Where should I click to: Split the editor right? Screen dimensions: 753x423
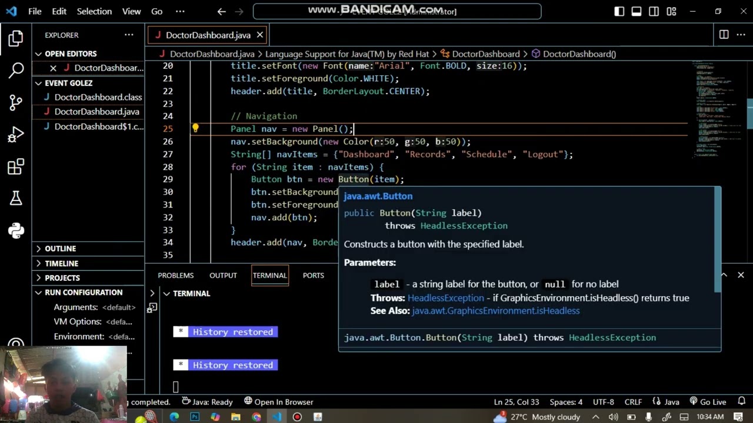tap(724, 35)
